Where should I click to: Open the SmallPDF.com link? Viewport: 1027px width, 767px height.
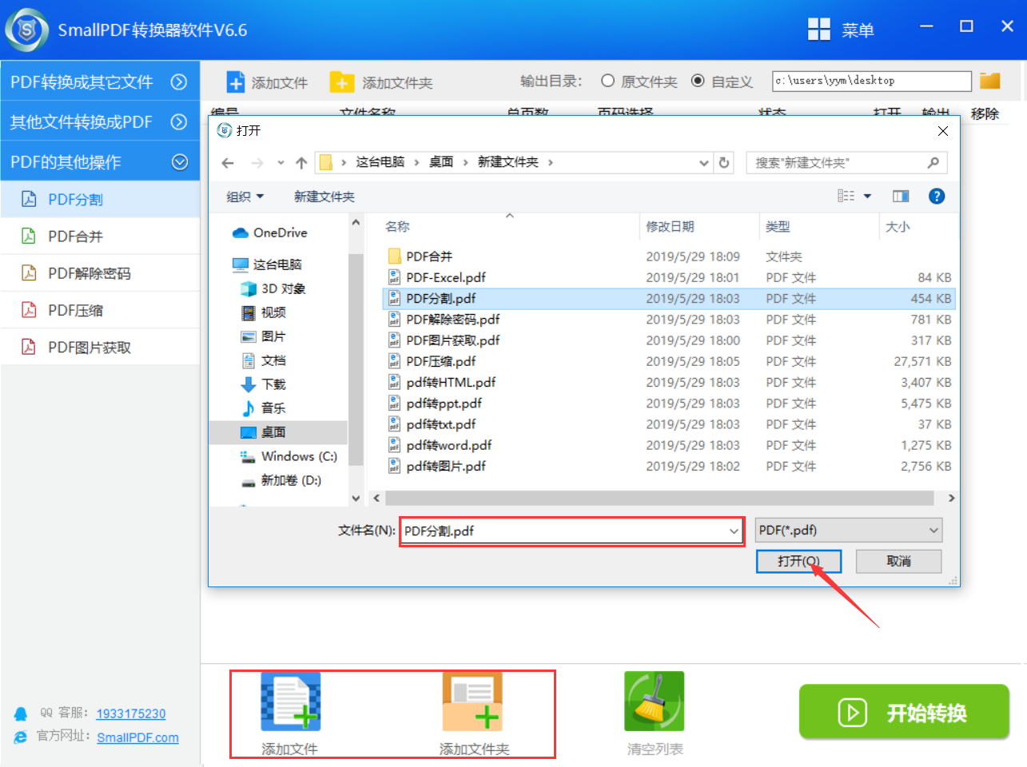137,737
